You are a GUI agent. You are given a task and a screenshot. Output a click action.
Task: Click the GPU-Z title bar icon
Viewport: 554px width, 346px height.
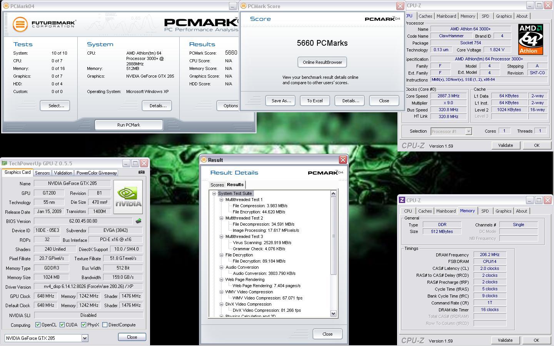tap(5, 163)
